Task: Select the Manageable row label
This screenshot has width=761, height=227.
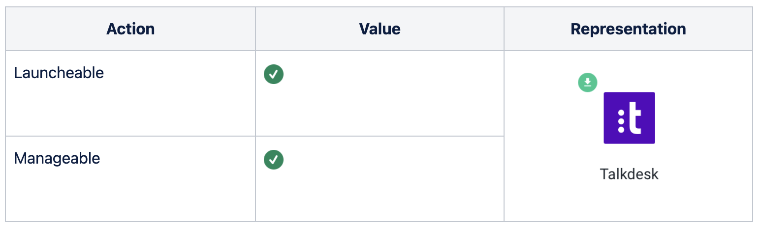Action: (57, 158)
